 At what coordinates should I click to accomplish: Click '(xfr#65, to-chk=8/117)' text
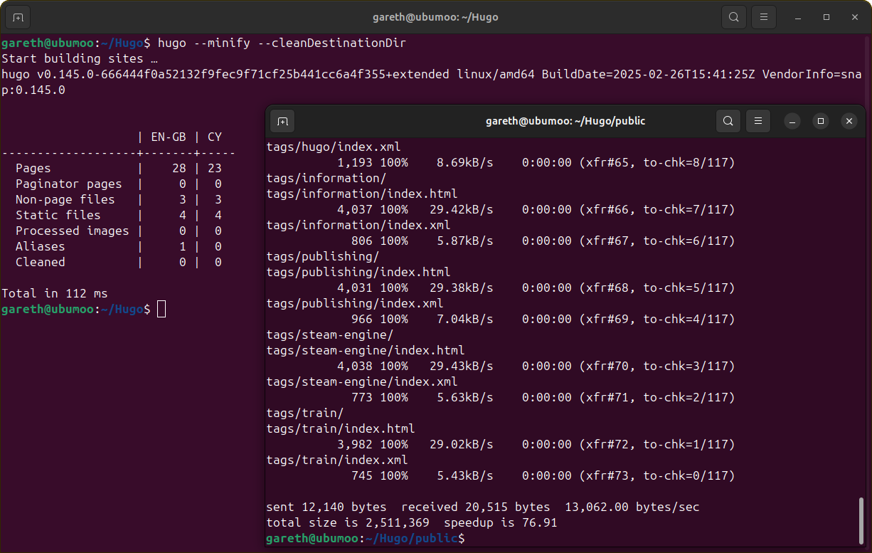pos(657,162)
